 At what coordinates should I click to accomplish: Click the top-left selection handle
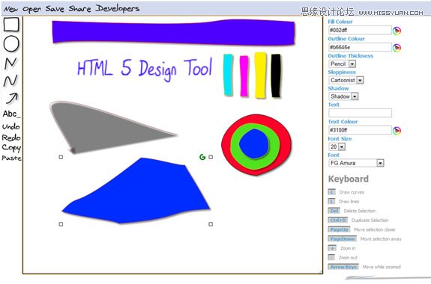(61, 157)
